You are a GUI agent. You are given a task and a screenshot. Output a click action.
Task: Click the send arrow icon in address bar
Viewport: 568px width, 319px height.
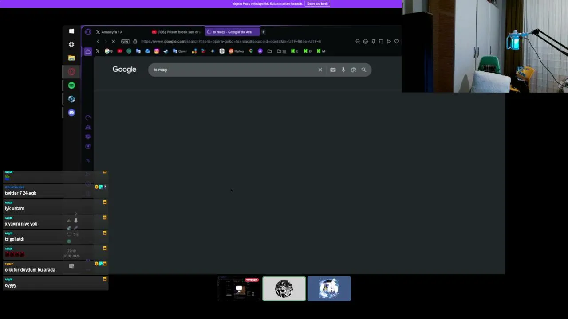pyautogui.click(x=389, y=42)
